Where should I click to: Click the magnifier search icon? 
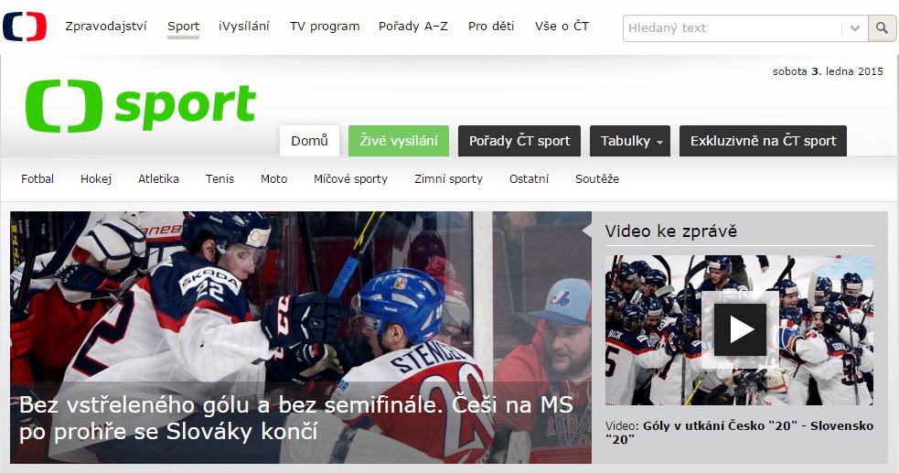(x=882, y=28)
